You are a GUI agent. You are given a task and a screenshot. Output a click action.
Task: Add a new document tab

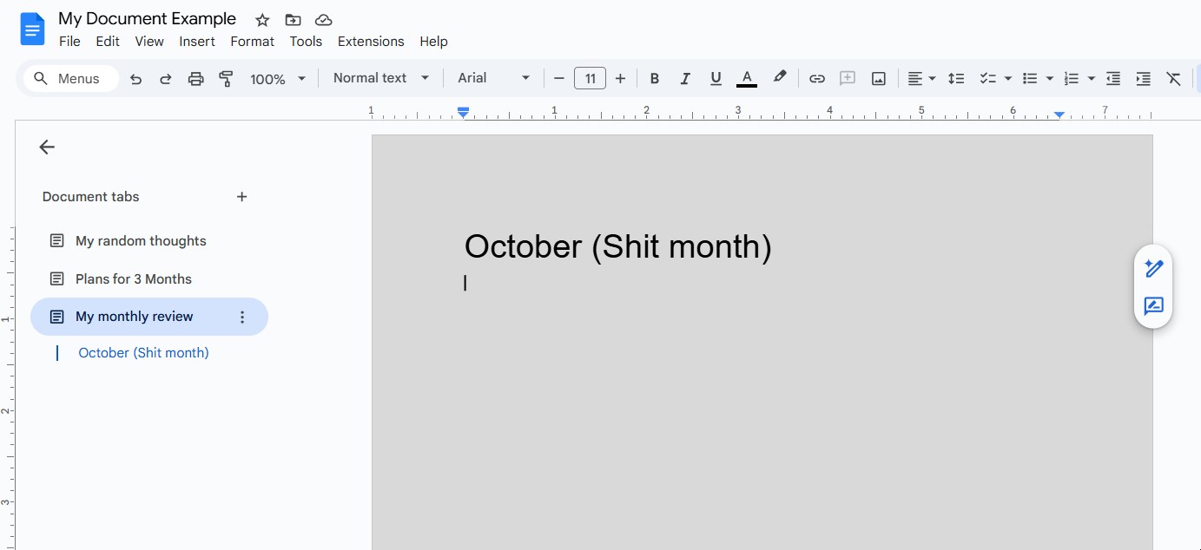[x=242, y=197]
